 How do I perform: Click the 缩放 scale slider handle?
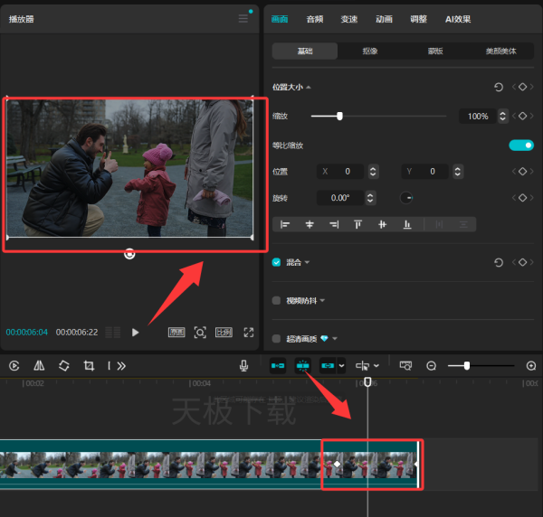tap(339, 116)
